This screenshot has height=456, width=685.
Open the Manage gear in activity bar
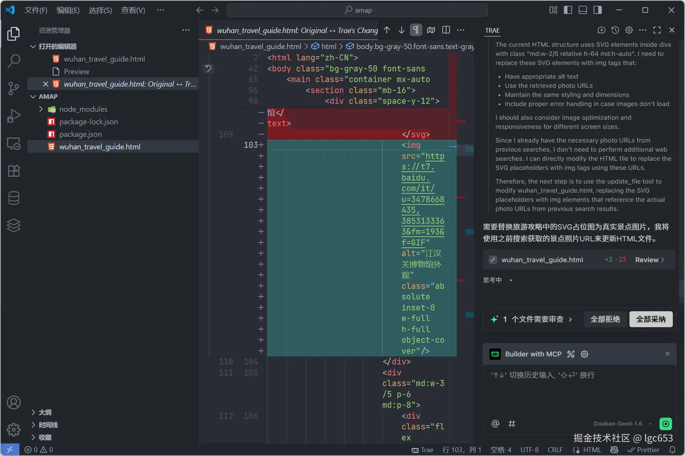14,430
